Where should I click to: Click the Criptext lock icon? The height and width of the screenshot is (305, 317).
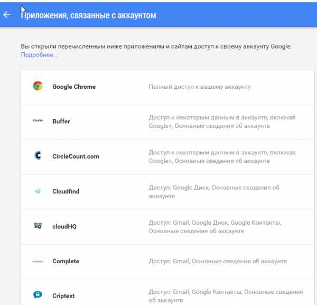38,294
